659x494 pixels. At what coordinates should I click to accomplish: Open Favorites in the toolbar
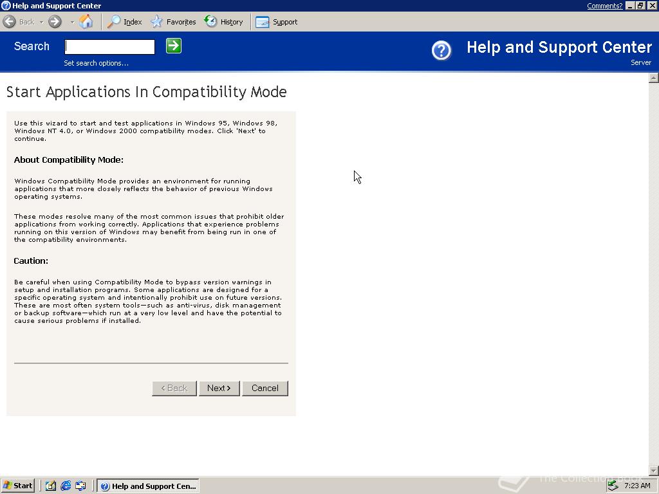click(x=173, y=22)
